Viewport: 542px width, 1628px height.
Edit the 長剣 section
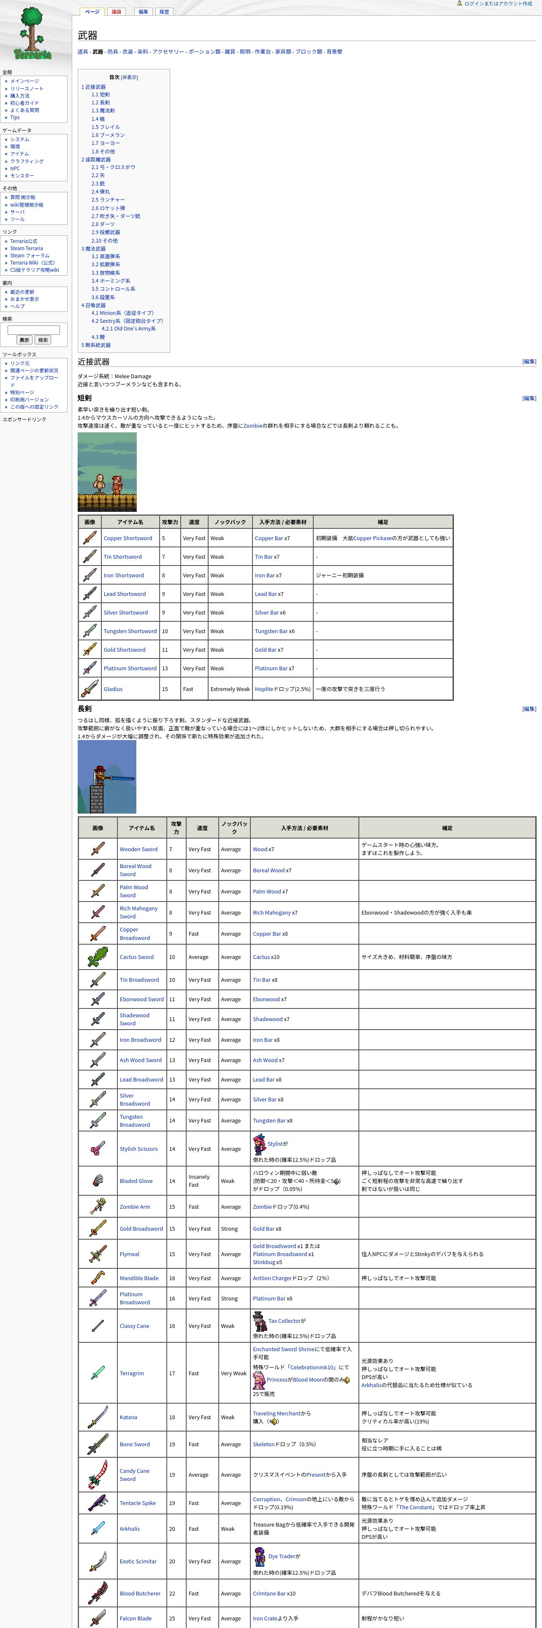click(529, 708)
